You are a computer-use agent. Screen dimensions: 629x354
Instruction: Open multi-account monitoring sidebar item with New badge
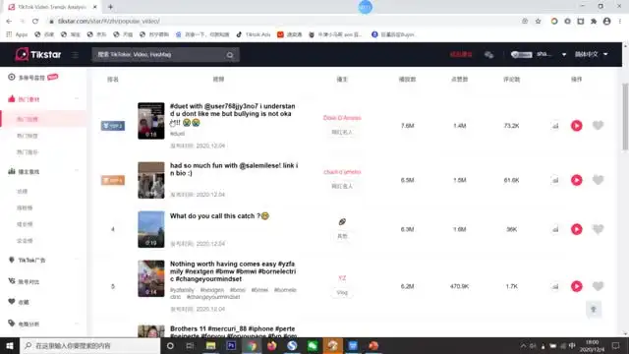[33, 77]
